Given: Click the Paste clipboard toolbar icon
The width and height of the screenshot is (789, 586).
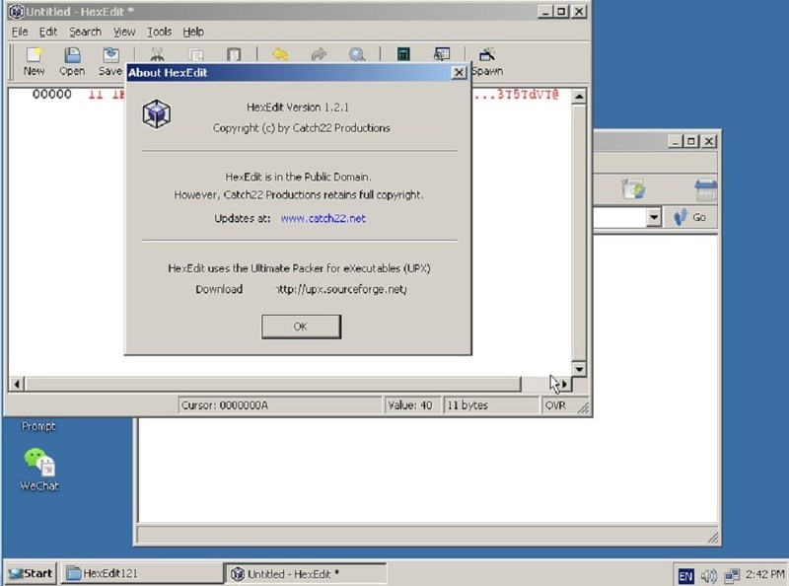Looking at the screenshot, I should [234, 54].
